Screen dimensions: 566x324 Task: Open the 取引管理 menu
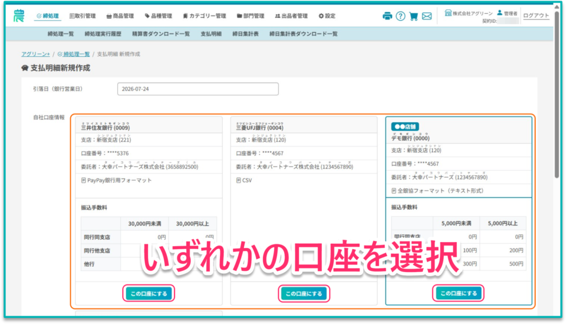pyautogui.click(x=82, y=16)
